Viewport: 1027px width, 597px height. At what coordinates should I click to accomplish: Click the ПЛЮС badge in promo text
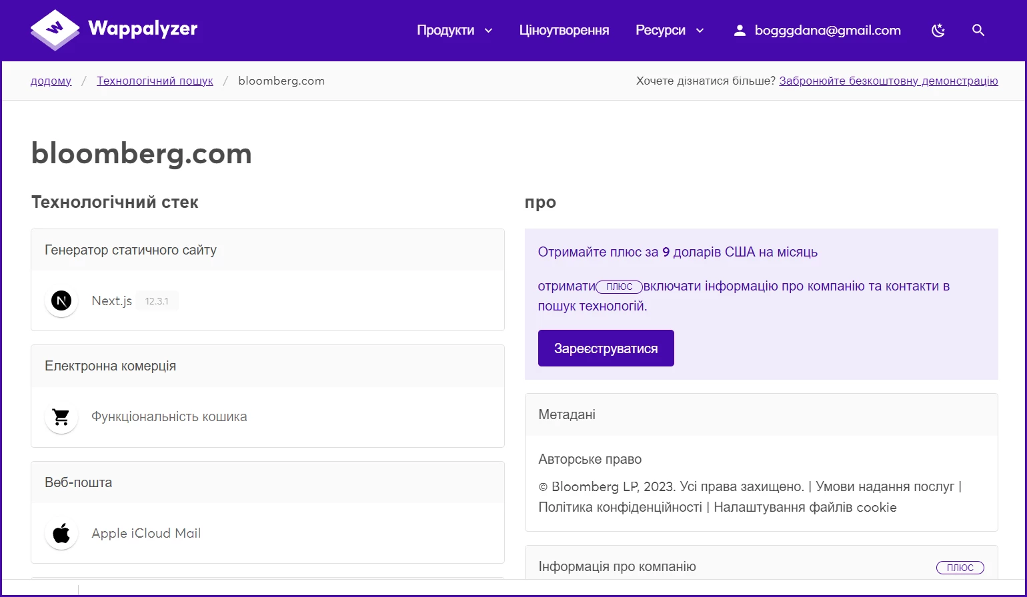coord(620,287)
